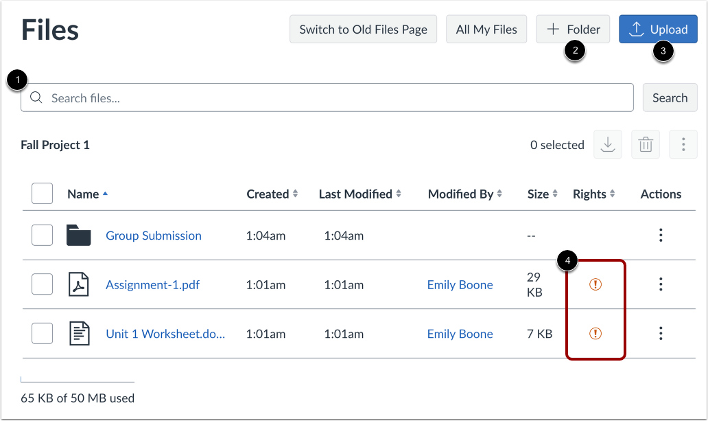Click the download selected files icon
The image size is (708, 421).
pos(608,144)
